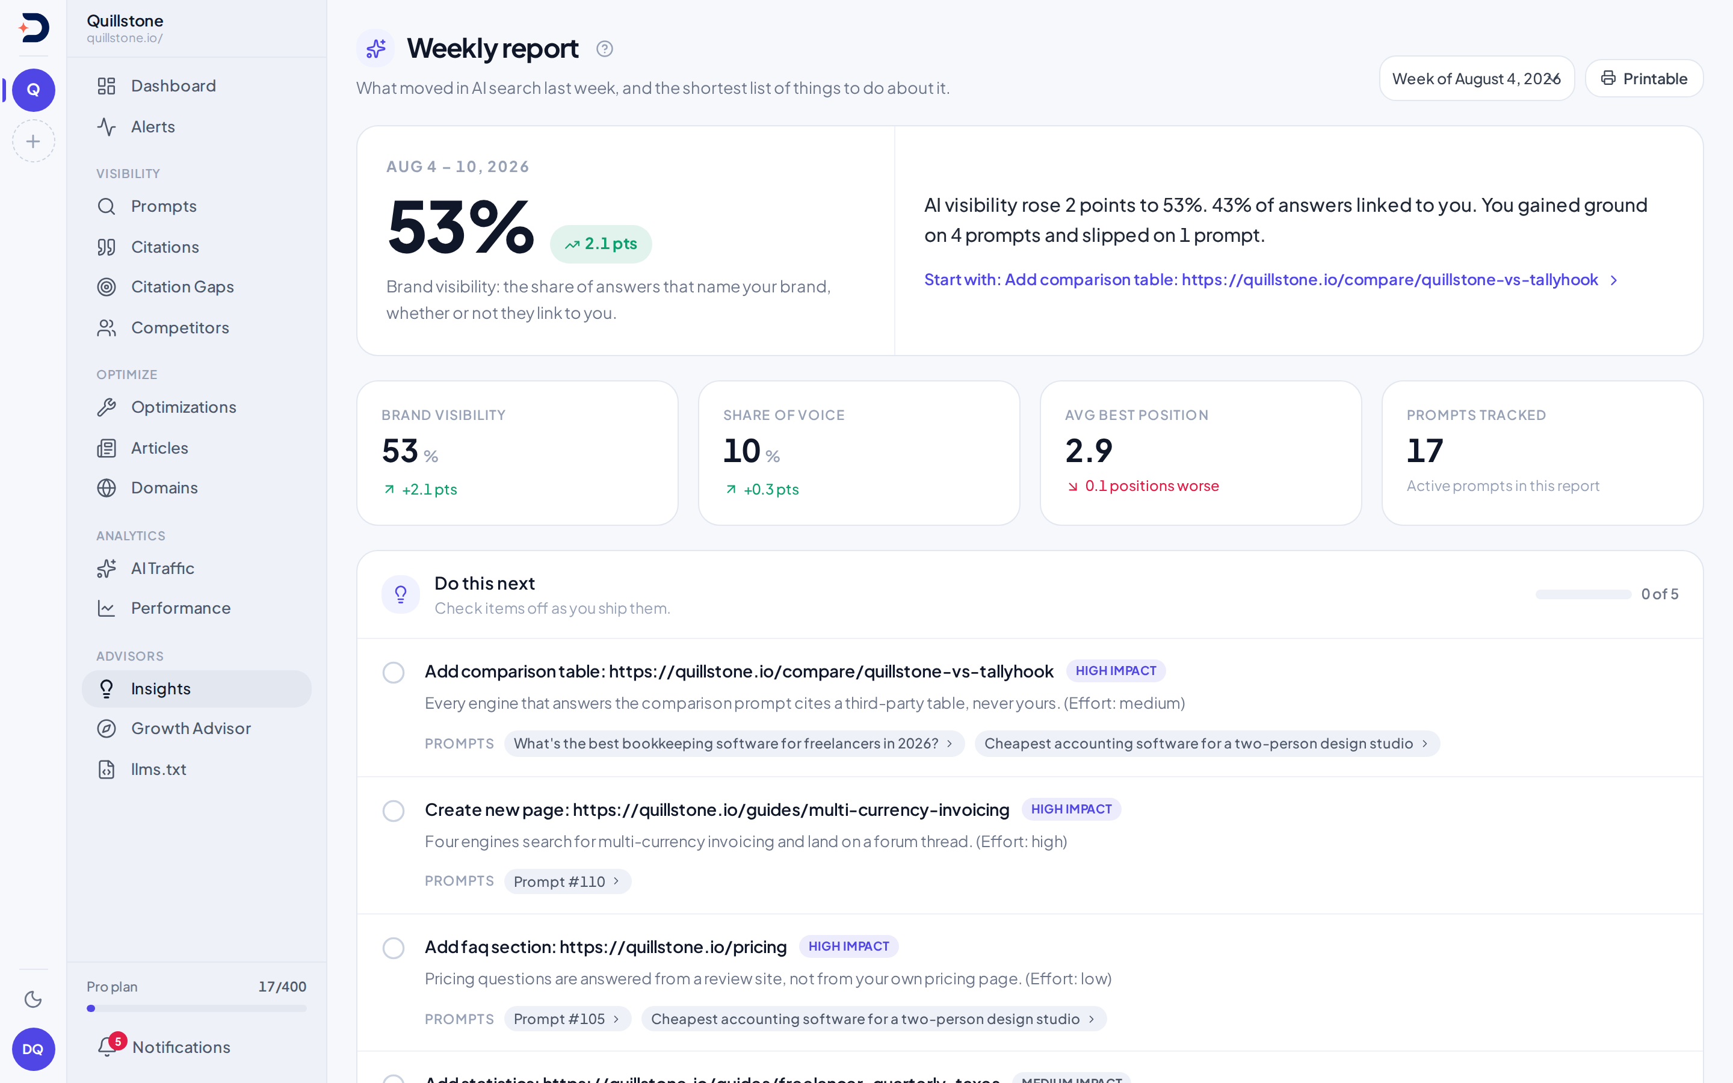Add a new workspace with plus icon
The height and width of the screenshot is (1083, 1733).
click(x=34, y=141)
